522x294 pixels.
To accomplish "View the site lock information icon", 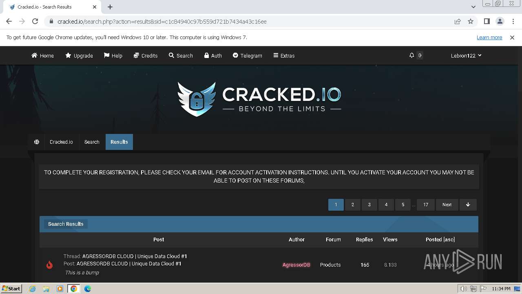I will 51,21.
